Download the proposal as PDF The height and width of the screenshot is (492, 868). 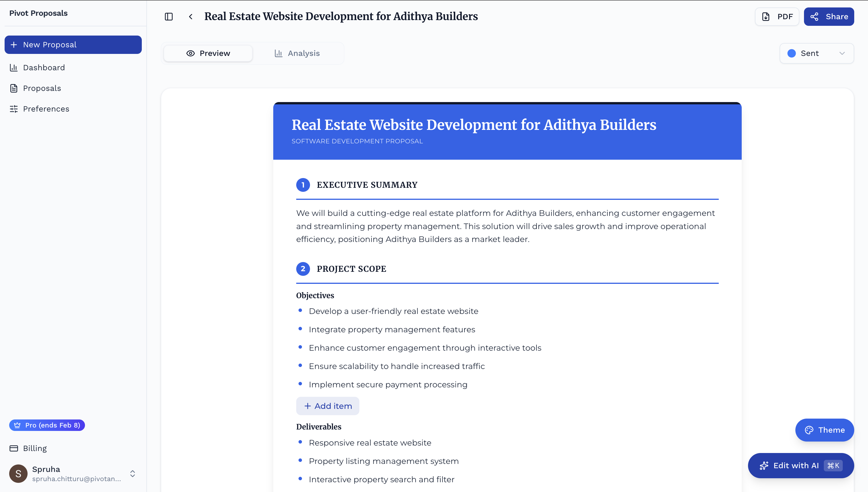pos(777,17)
